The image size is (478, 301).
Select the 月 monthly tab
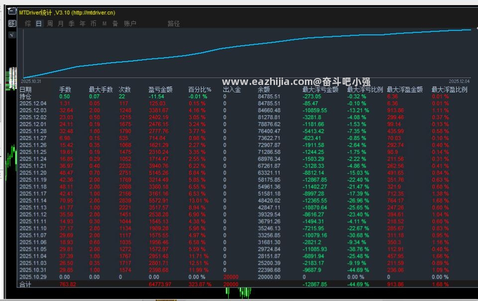61,24
